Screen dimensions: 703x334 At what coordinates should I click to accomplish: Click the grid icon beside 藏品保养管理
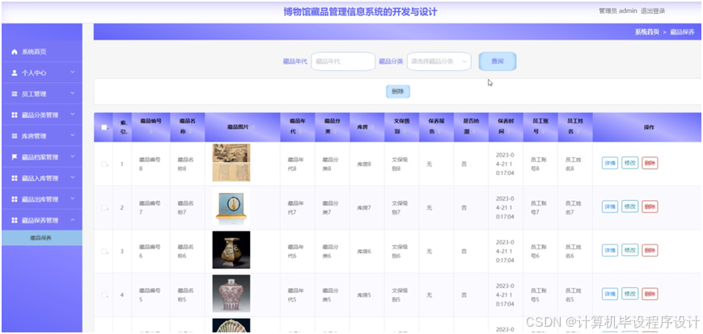click(15, 220)
